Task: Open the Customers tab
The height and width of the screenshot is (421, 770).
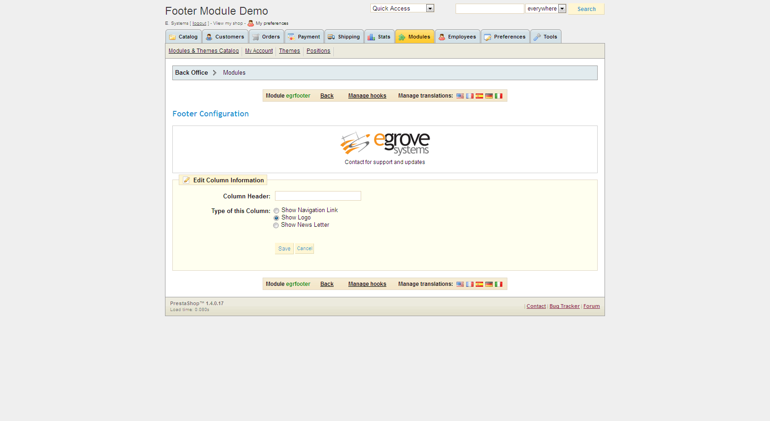Action: pos(225,37)
